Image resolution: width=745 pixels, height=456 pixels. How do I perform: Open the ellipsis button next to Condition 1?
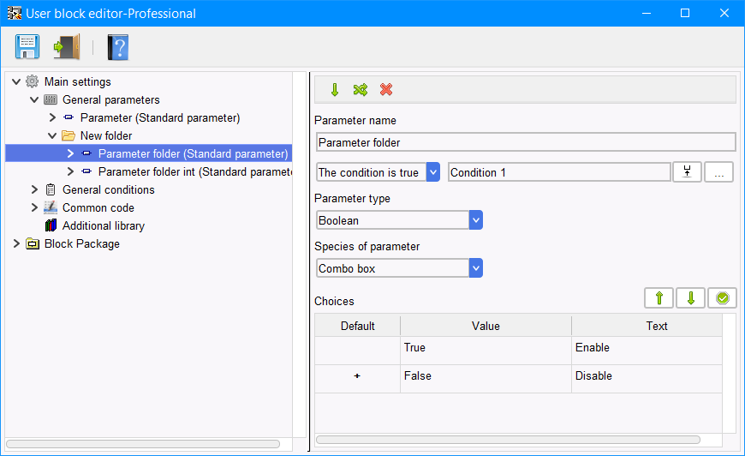(x=718, y=172)
